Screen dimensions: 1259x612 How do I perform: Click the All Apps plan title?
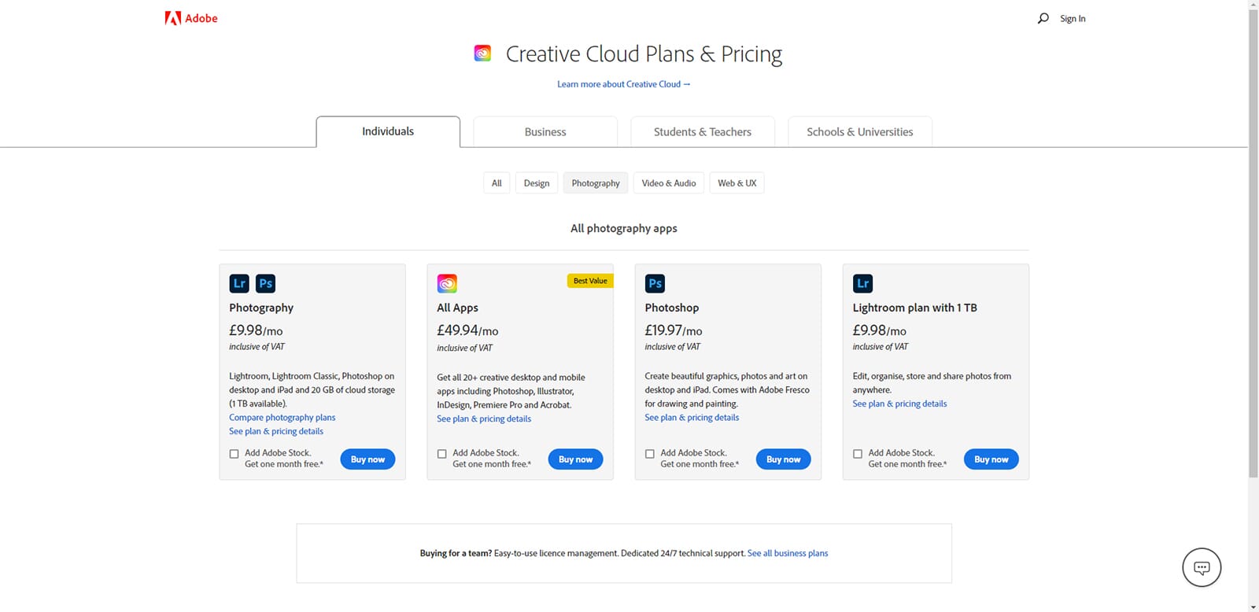(x=457, y=308)
